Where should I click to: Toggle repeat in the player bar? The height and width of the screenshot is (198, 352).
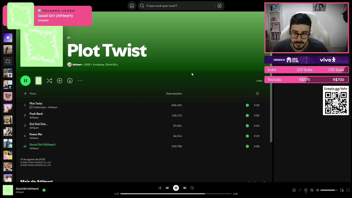(x=192, y=188)
